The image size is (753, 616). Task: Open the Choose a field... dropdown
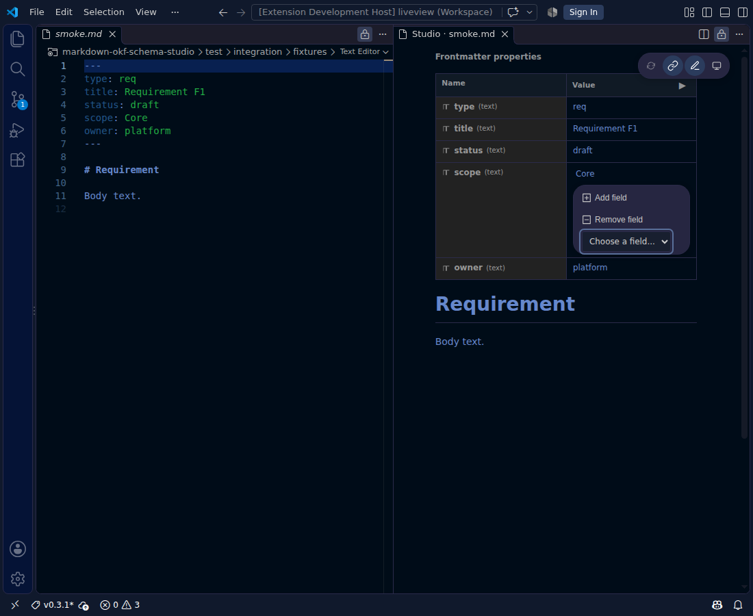tap(626, 242)
